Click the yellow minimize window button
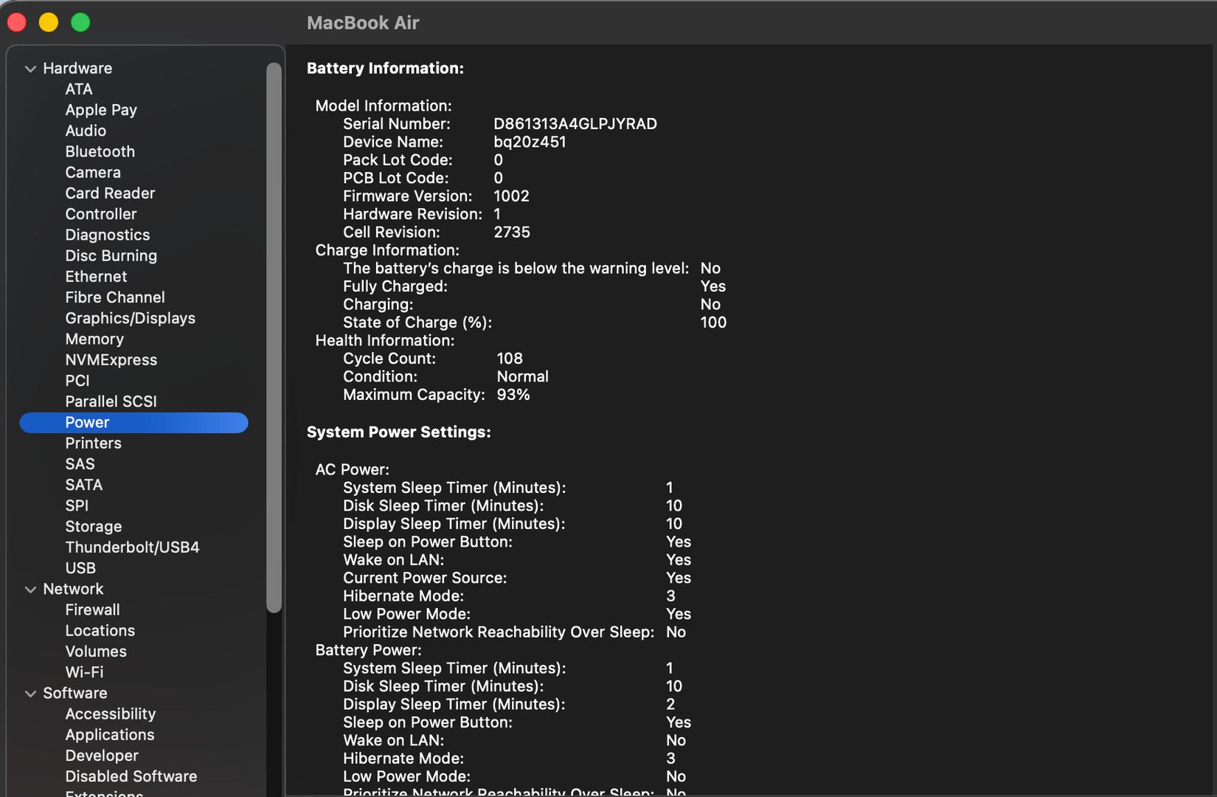 coord(49,23)
